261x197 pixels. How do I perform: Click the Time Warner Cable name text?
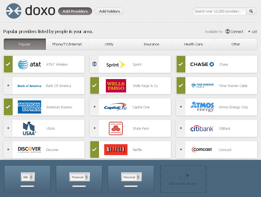click(x=233, y=86)
